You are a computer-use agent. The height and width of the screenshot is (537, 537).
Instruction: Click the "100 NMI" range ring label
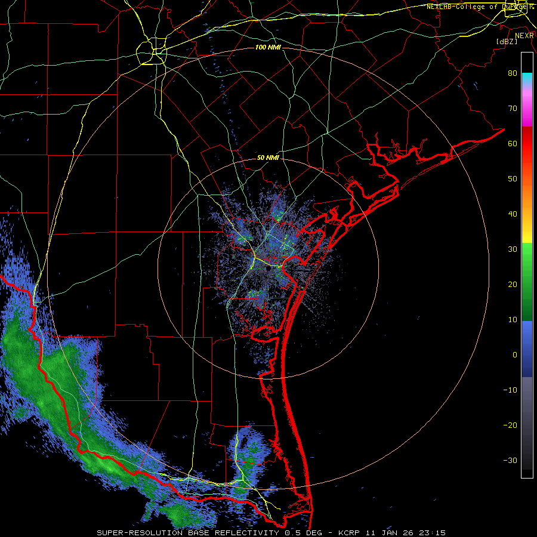click(x=268, y=47)
